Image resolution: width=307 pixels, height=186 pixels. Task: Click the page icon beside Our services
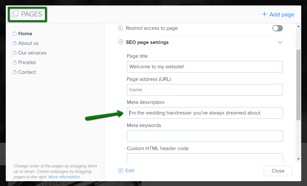[x=14, y=53]
